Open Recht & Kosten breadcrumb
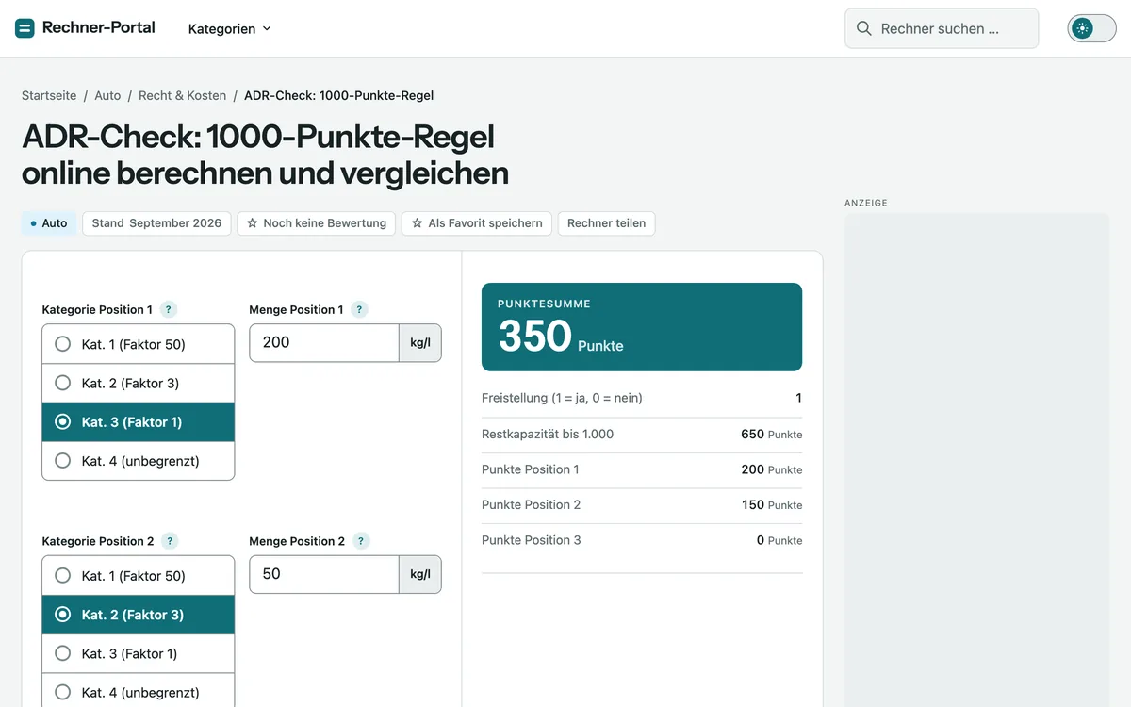This screenshot has width=1131, height=707. [183, 95]
